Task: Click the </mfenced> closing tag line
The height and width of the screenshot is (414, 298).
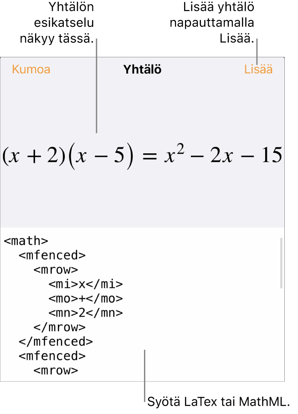Action: 56,341
